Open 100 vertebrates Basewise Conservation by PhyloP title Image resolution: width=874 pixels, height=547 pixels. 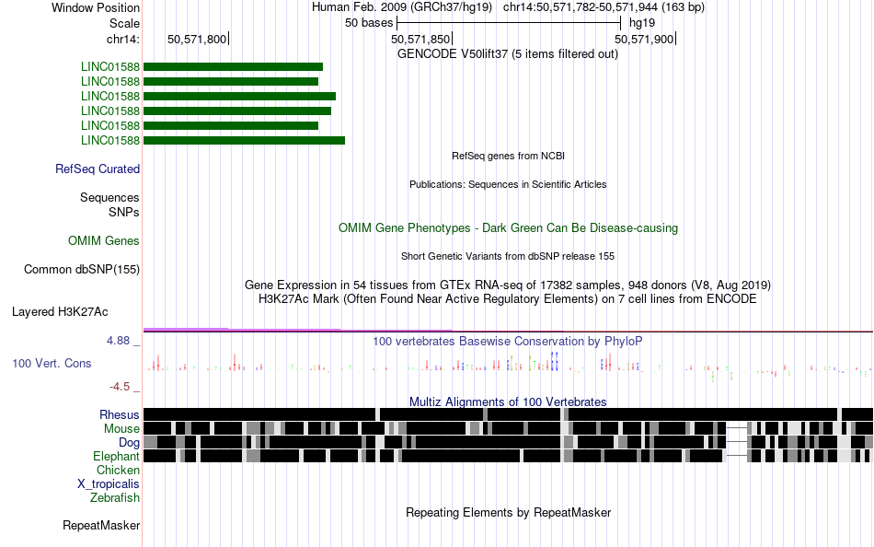point(508,341)
